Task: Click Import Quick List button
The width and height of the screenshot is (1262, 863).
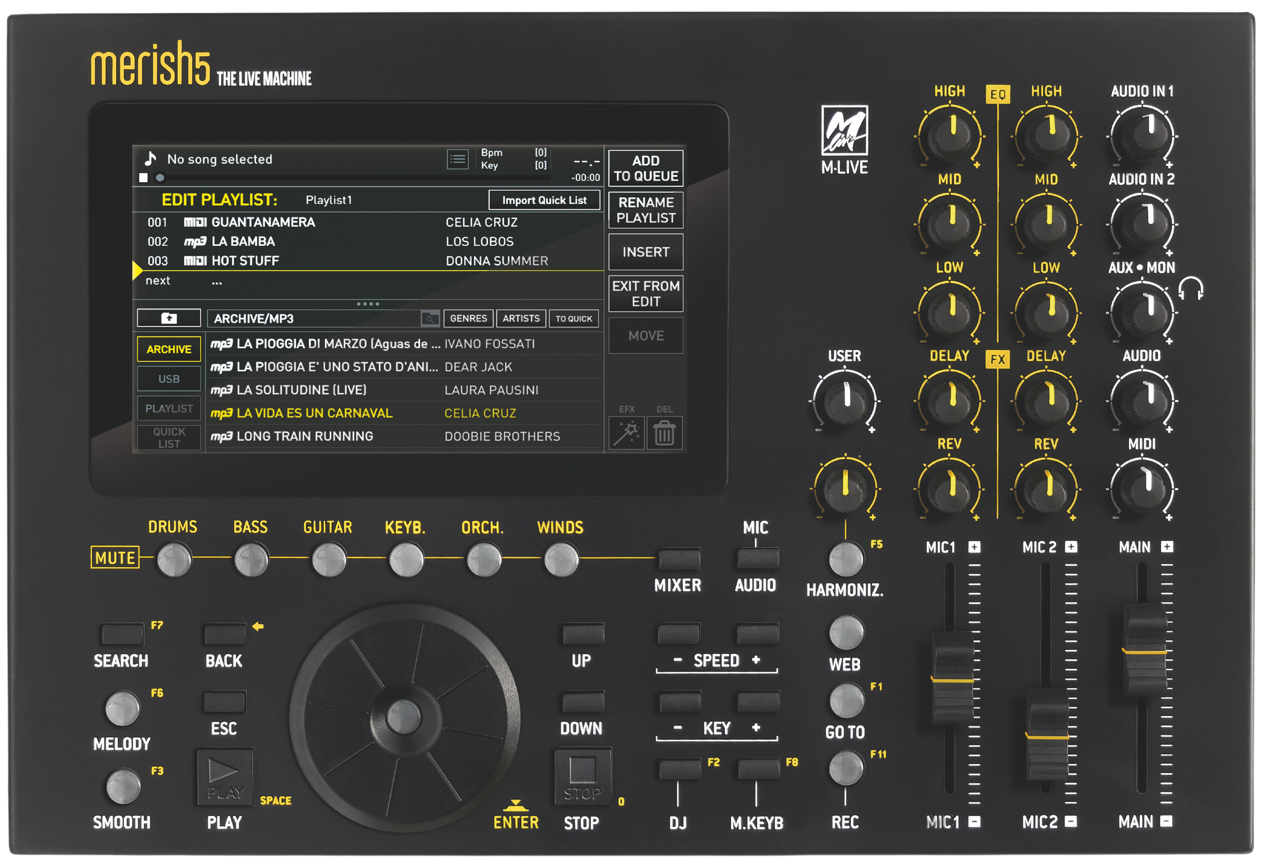Action: click(x=544, y=200)
